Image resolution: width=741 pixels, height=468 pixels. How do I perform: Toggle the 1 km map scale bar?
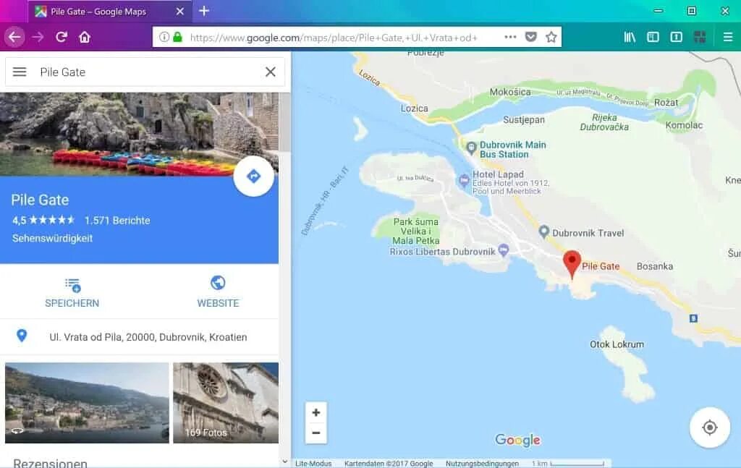[x=568, y=464]
